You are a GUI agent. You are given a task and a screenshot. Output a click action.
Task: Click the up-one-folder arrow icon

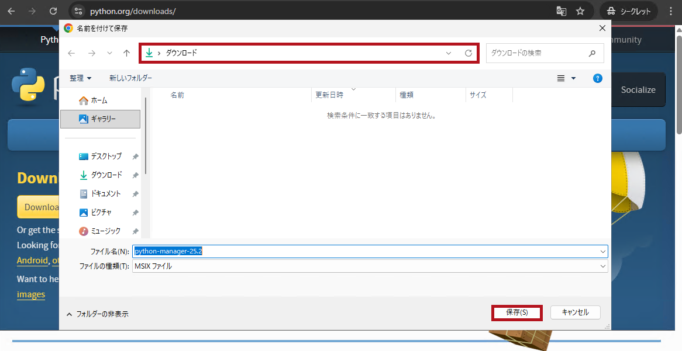point(126,53)
